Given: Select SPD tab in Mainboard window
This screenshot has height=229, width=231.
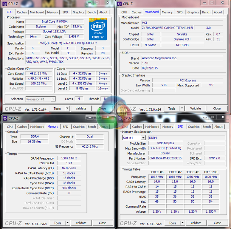Looking at the screenshot, I should click(180, 12).
